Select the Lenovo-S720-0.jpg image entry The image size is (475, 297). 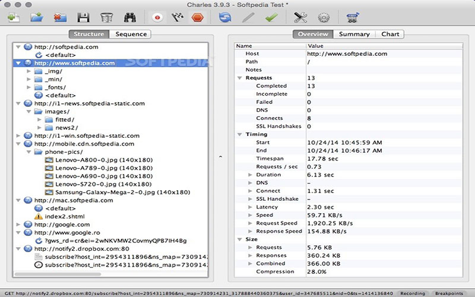[x=103, y=184]
